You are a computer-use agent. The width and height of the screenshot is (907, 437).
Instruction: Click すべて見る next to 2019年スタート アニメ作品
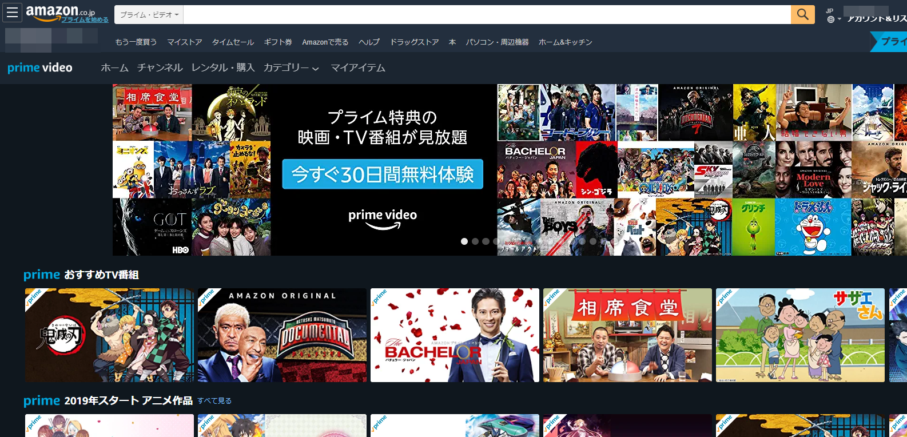(x=214, y=400)
